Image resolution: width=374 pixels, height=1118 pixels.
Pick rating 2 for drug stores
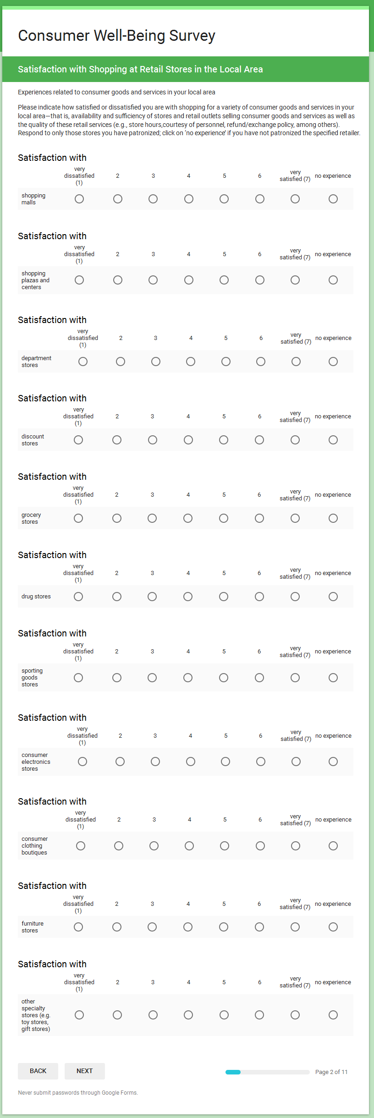coord(117,597)
